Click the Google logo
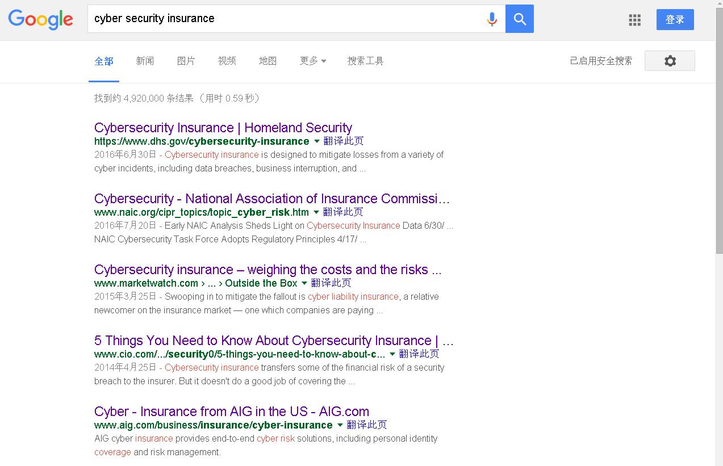The width and height of the screenshot is (723, 466). (40, 19)
